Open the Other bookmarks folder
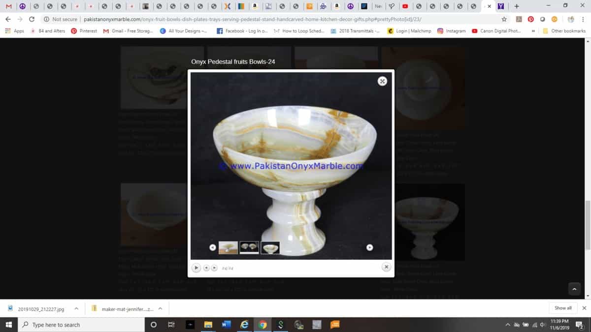The image size is (591, 332). 564,31
